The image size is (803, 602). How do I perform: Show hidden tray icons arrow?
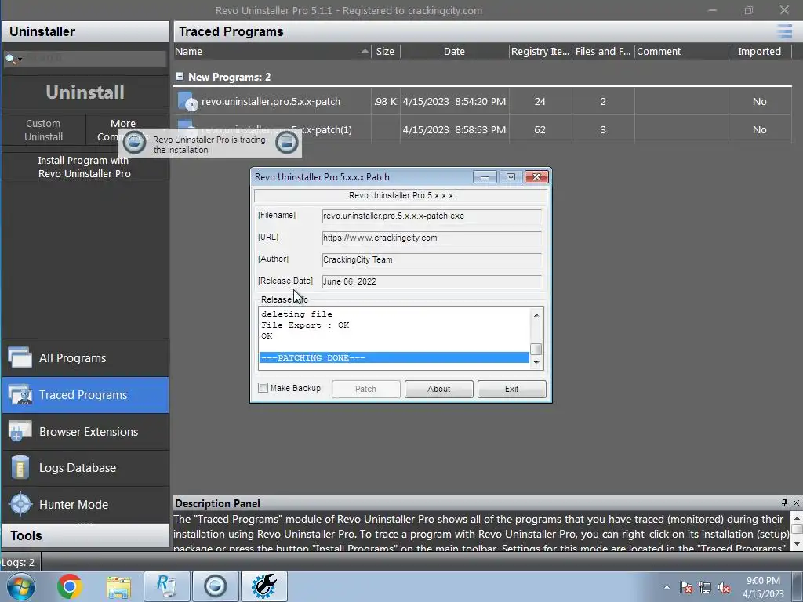tap(667, 587)
